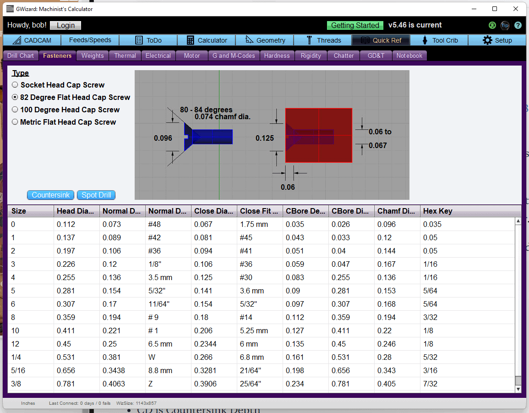The height and width of the screenshot is (413, 529).
Task: Click the table's vertical scrollbar down arrow
Action: (x=518, y=388)
